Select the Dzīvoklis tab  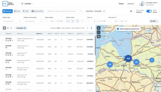point(7,11)
